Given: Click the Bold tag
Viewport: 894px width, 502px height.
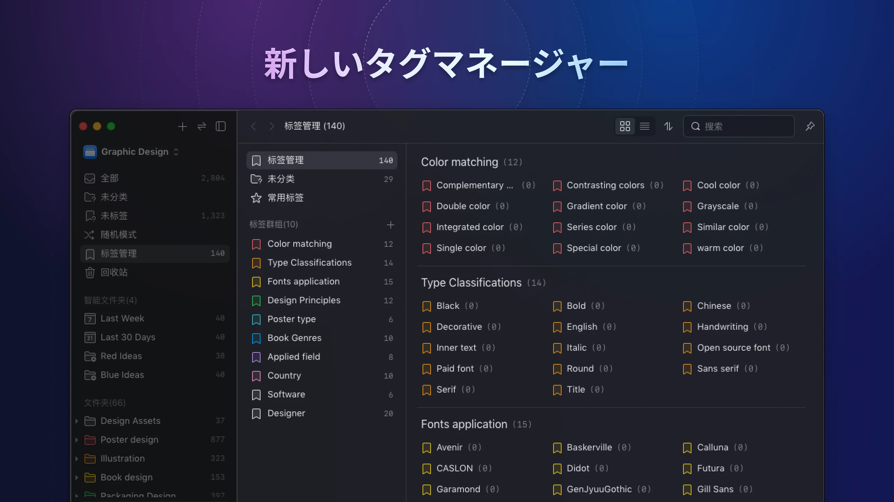Looking at the screenshot, I should tap(579, 306).
